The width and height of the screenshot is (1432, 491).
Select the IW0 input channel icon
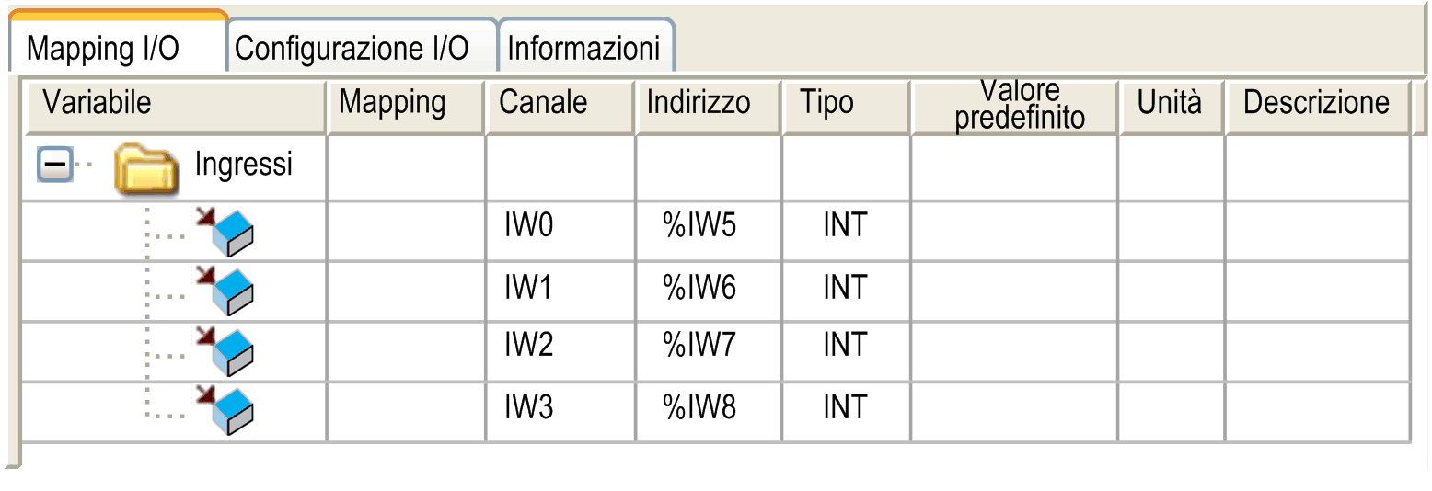pyautogui.click(x=225, y=231)
